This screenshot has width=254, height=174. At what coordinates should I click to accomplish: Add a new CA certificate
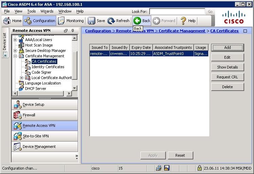click(x=228, y=47)
